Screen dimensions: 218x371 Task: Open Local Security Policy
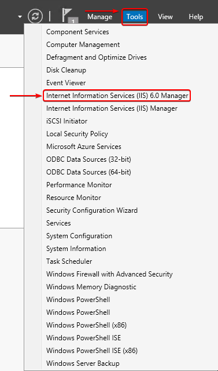coord(77,134)
